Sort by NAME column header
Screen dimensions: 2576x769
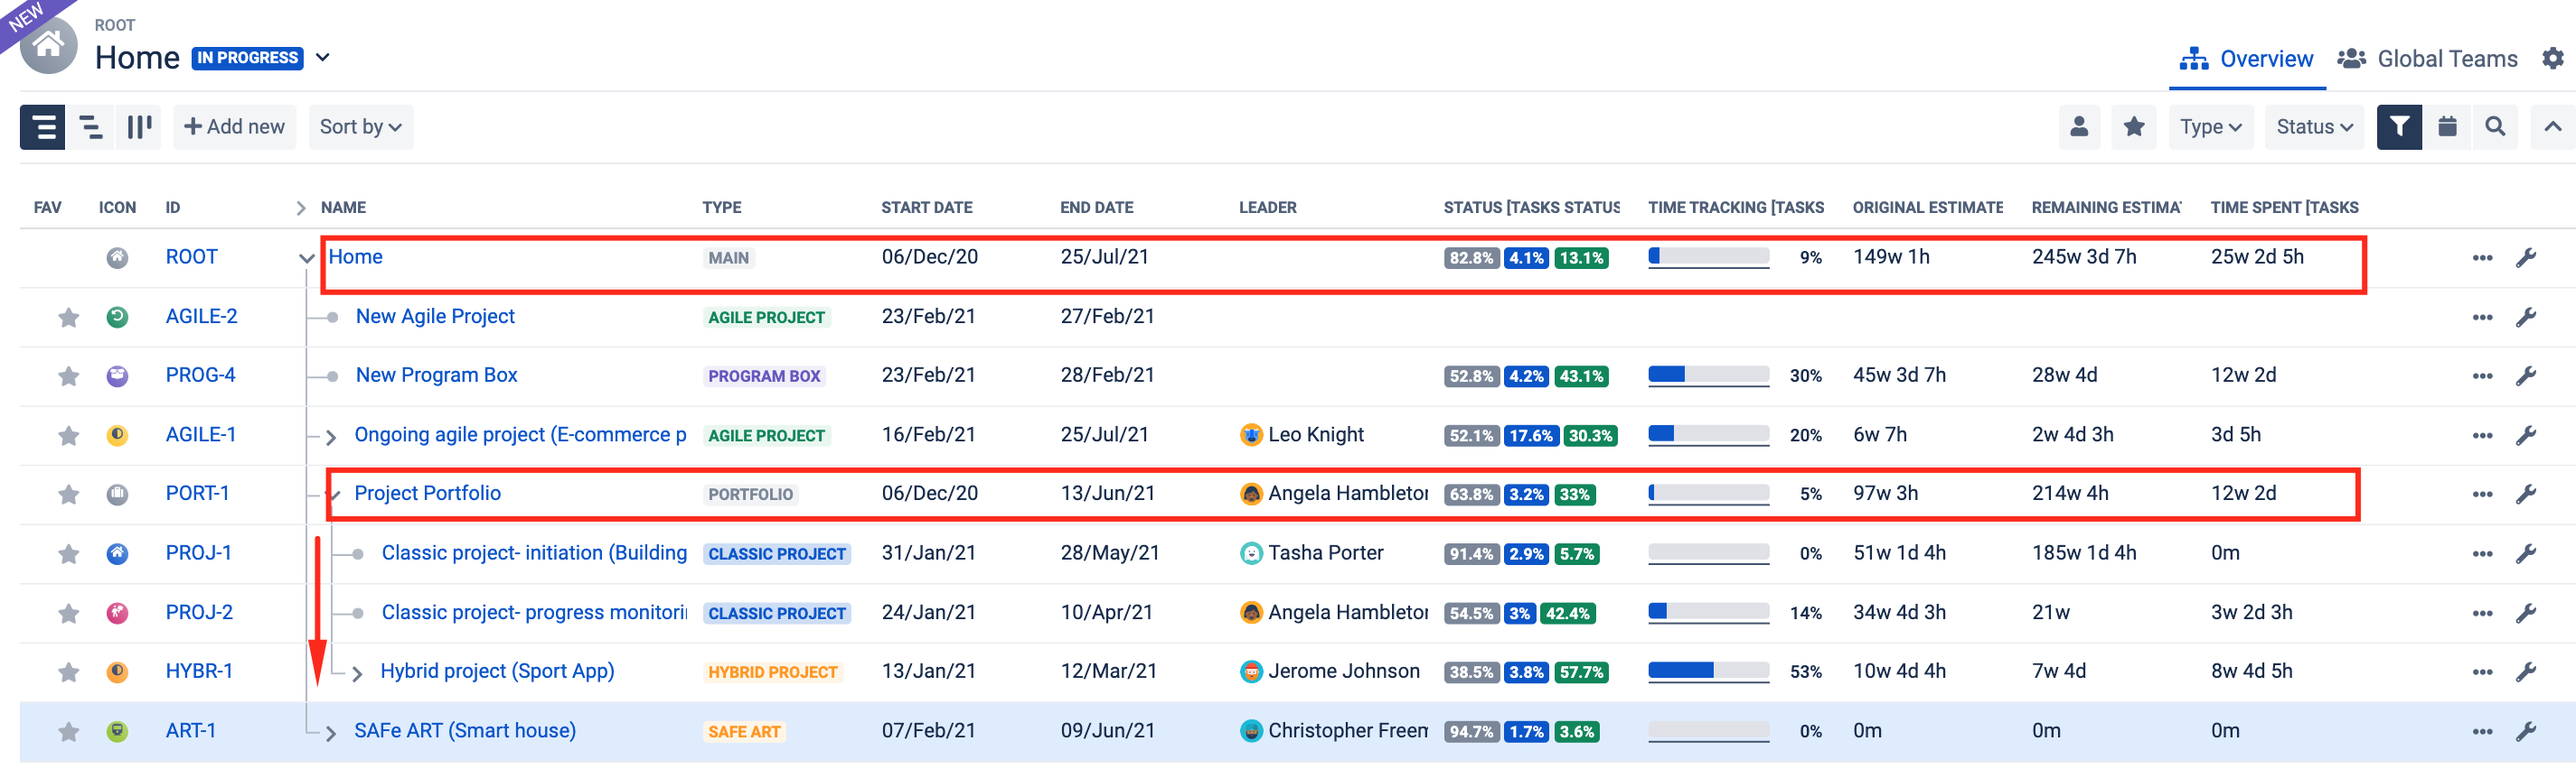pyautogui.click(x=343, y=208)
